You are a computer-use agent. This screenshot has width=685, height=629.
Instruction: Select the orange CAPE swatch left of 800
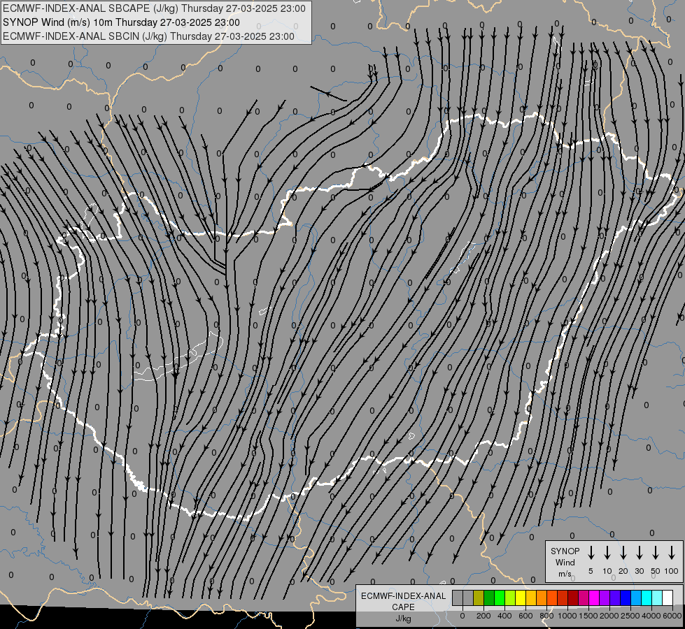tap(542, 598)
